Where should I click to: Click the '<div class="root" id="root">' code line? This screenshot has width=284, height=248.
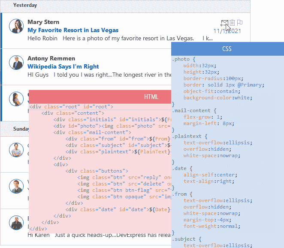coord(71,107)
